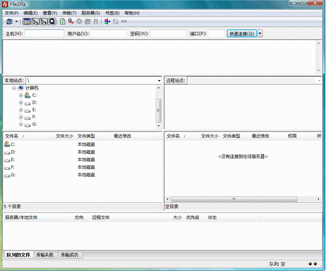Click the green status indicator light
This screenshot has height=272, width=326.
point(310,264)
